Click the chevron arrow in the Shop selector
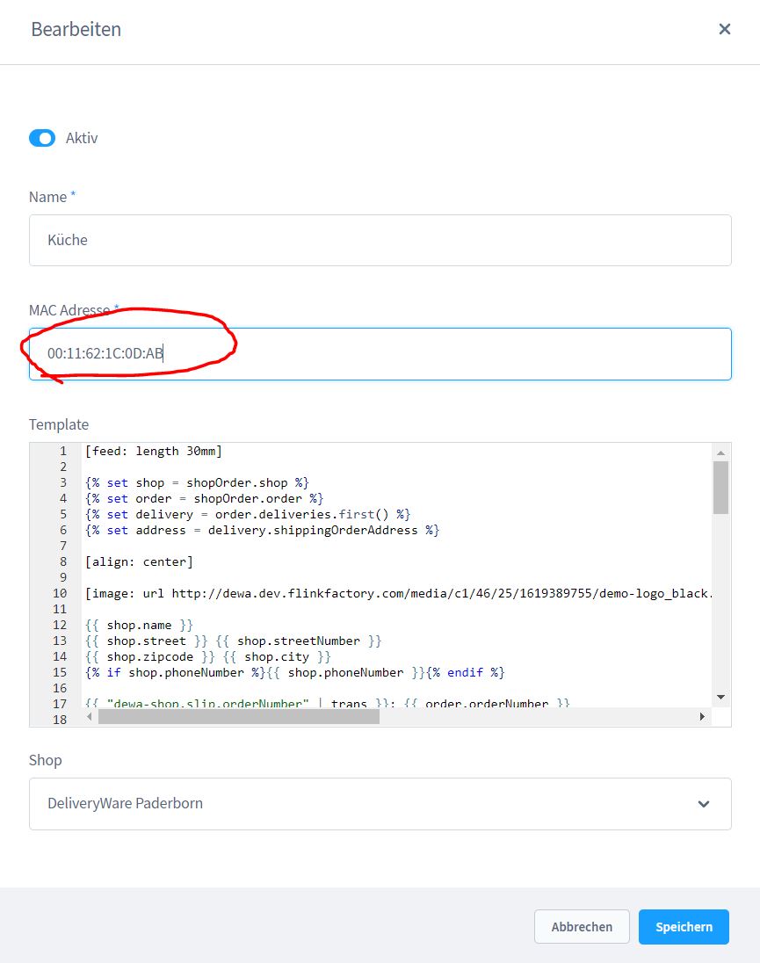 (x=703, y=803)
